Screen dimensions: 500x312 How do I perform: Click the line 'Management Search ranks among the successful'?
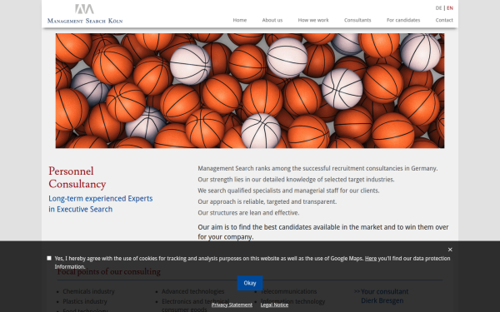click(317, 168)
